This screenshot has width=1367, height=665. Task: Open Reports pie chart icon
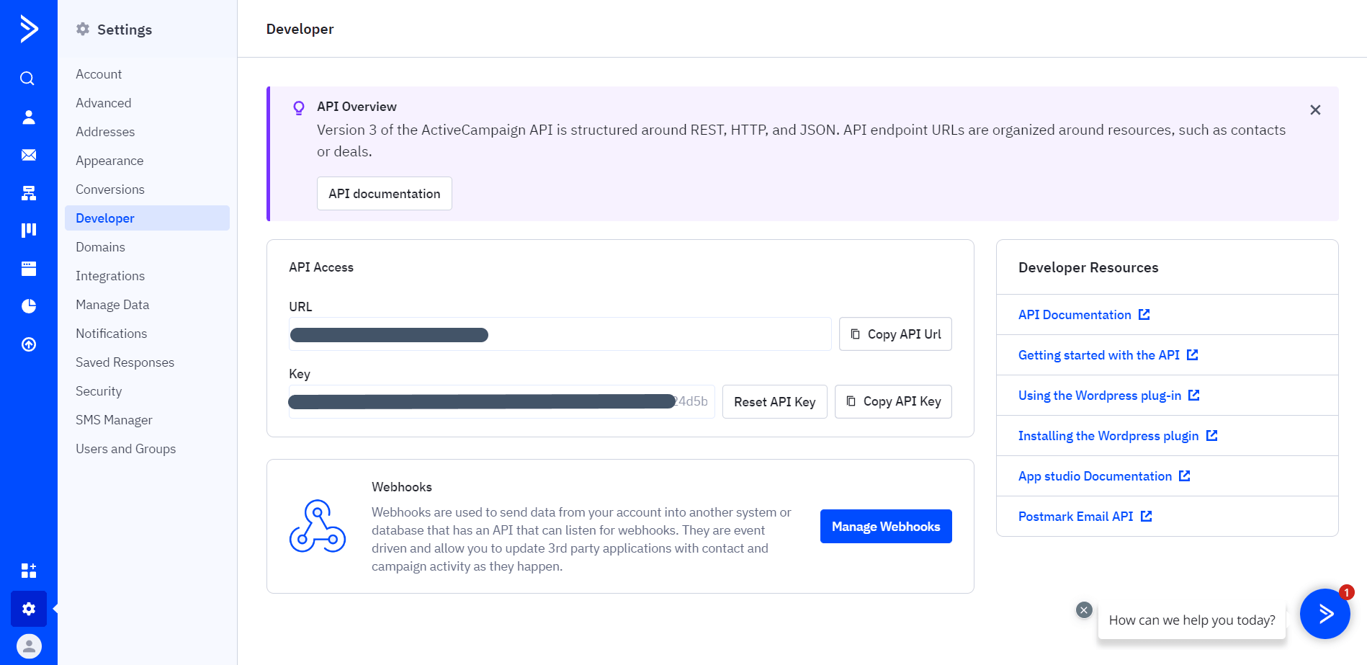28,306
